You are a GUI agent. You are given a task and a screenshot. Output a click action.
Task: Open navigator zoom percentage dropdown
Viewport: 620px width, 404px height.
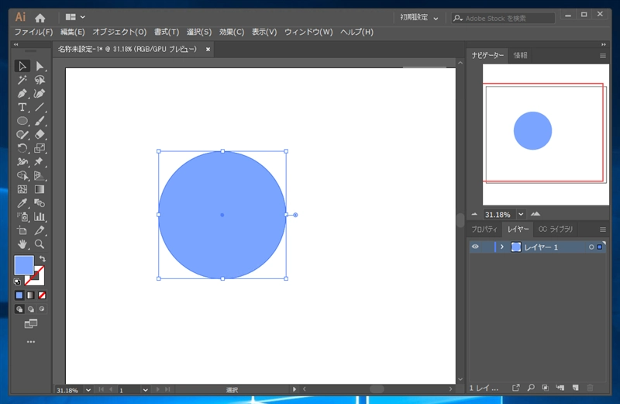(521, 214)
